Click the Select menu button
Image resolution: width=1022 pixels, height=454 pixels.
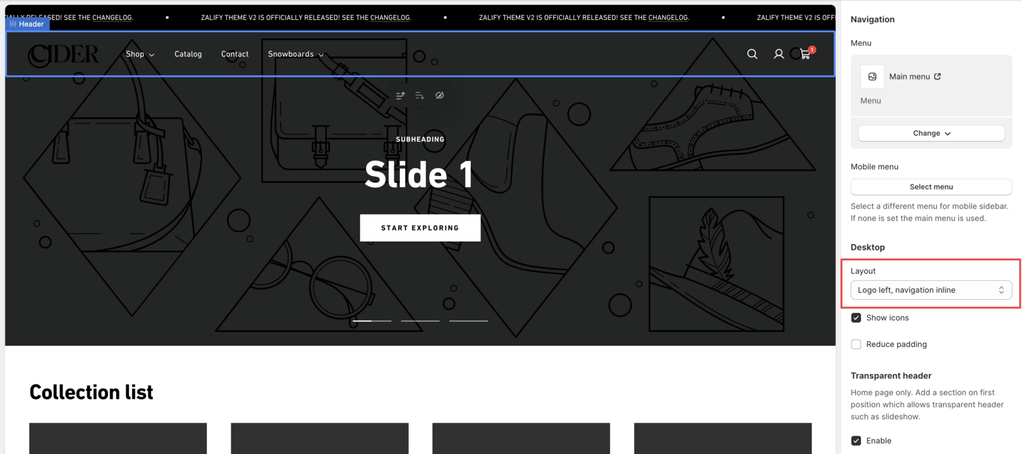click(x=931, y=187)
